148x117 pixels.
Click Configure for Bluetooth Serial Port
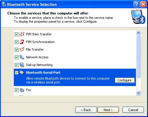click(x=125, y=80)
